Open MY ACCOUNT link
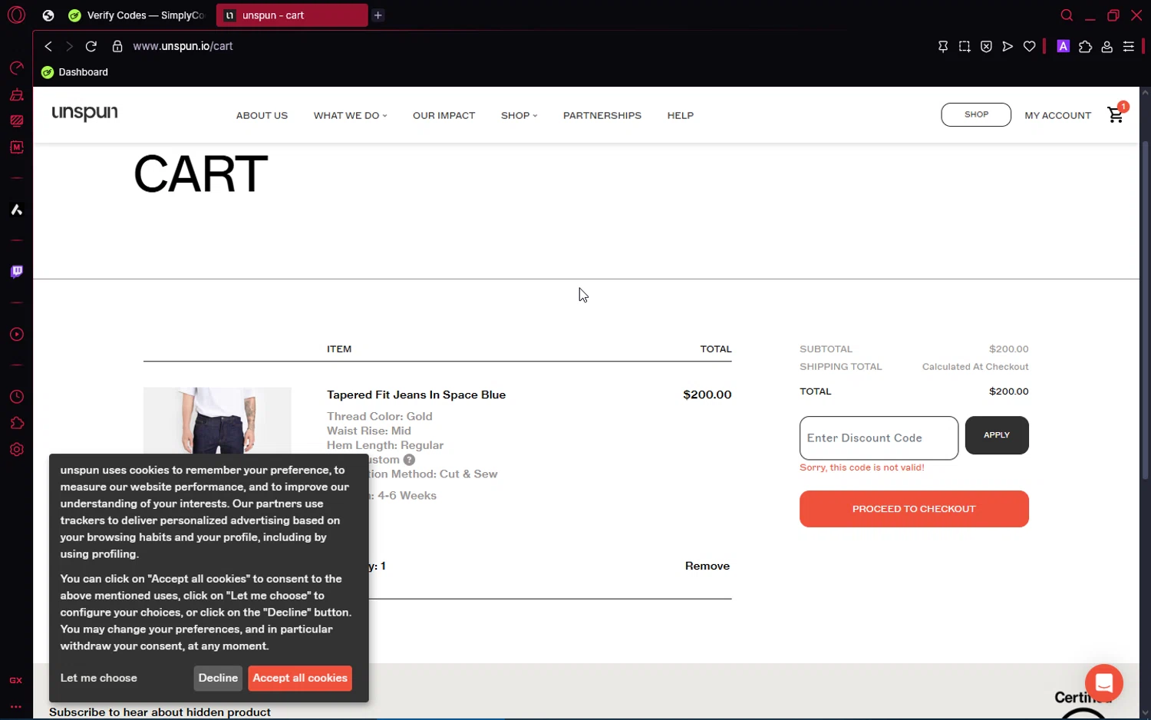Image resolution: width=1151 pixels, height=720 pixels. pos(1057,116)
